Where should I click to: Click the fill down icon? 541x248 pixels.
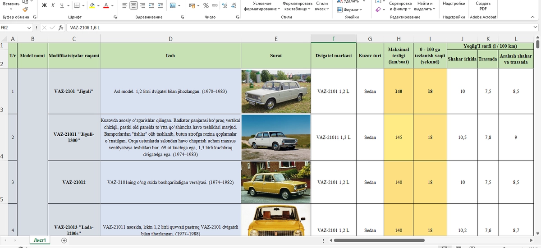378,1
